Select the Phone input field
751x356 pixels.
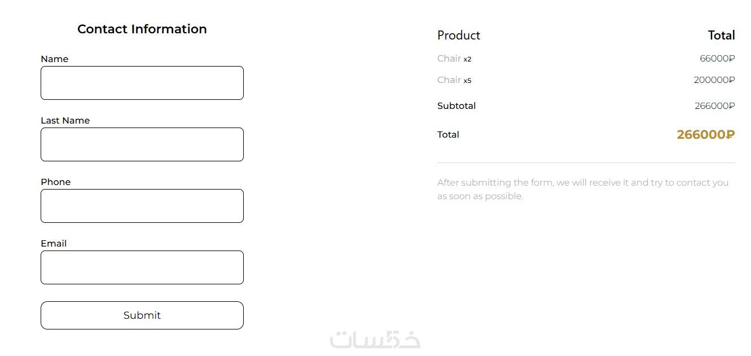coord(142,206)
